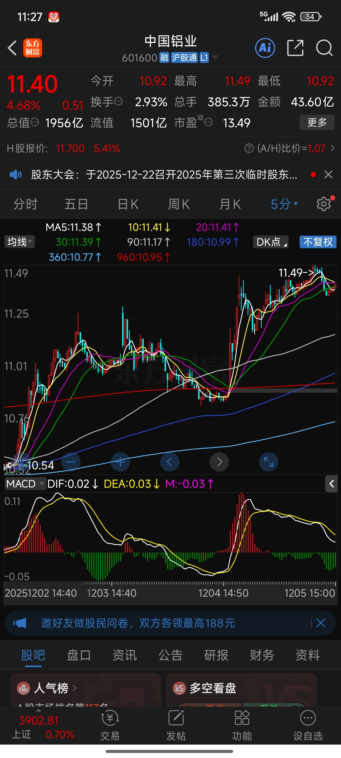Tap the DIF:0.02 MACD value

pyautogui.click(x=73, y=484)
